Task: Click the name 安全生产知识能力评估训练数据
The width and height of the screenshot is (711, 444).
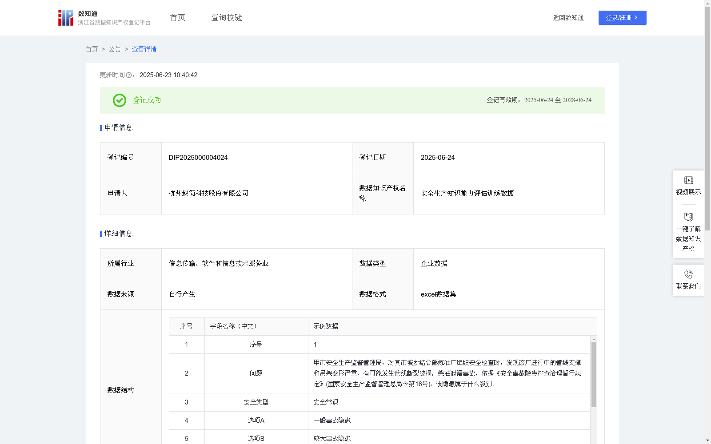Action: pyautogui.click(x=467, y=194)
